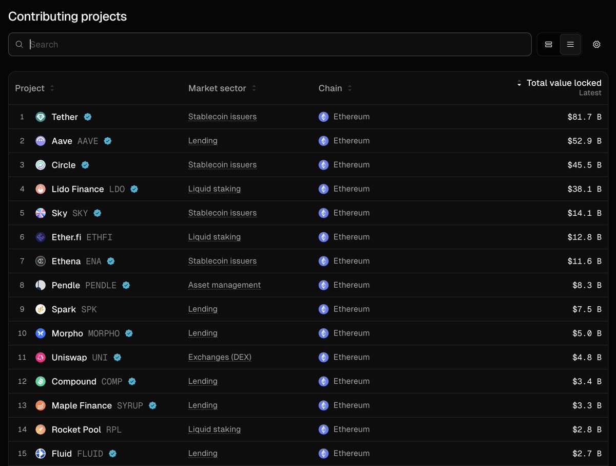Click the Tether project logo icon

(x=41, y=117)
